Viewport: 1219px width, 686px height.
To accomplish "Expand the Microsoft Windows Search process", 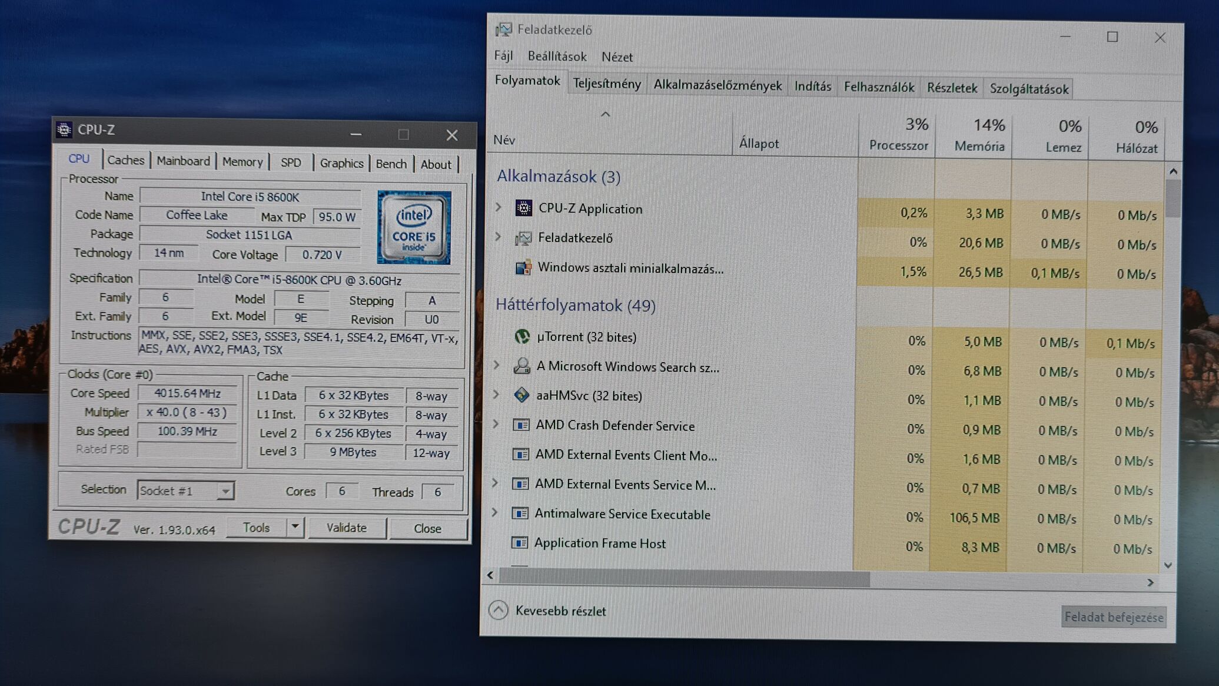I will coord(497,365).
